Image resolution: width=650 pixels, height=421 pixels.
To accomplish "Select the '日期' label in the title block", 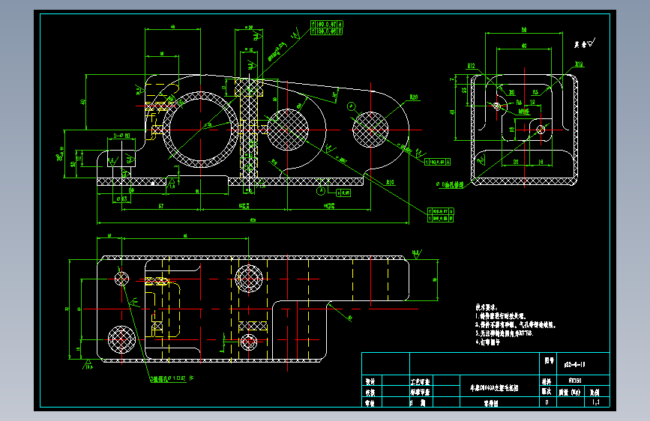I will click(418, 402).
